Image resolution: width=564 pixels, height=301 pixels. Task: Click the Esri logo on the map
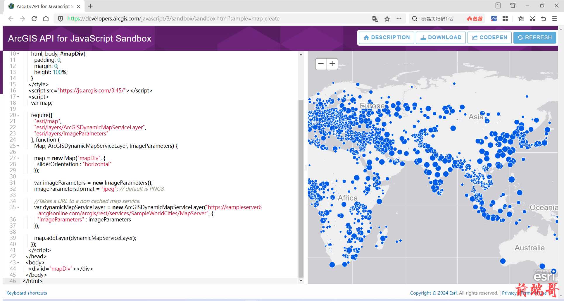point(544,275)
